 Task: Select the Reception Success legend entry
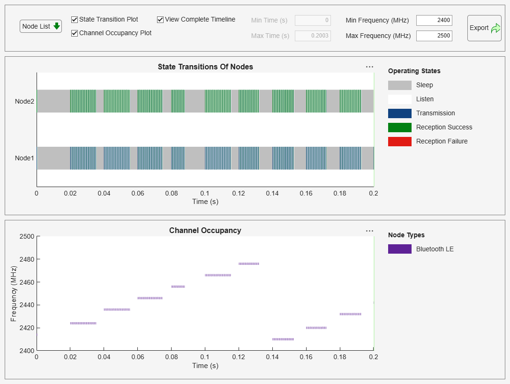click(x=444, y=127)
